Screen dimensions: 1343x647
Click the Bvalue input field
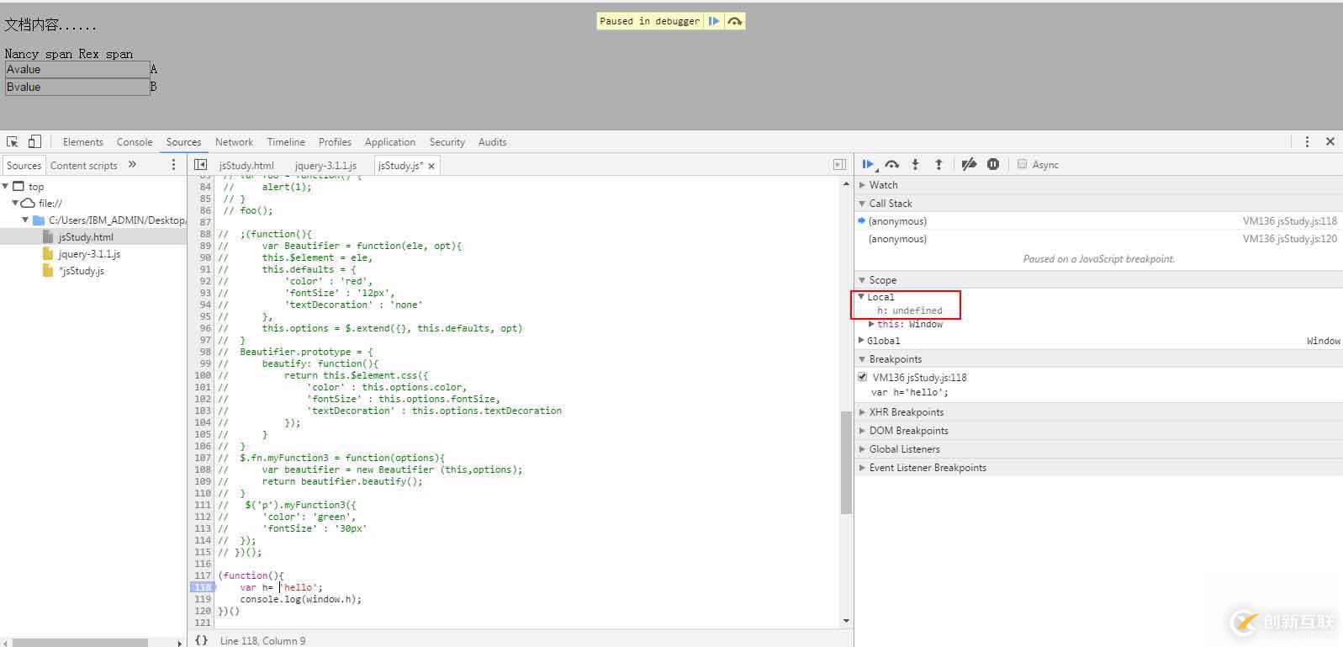click(77, 87)
